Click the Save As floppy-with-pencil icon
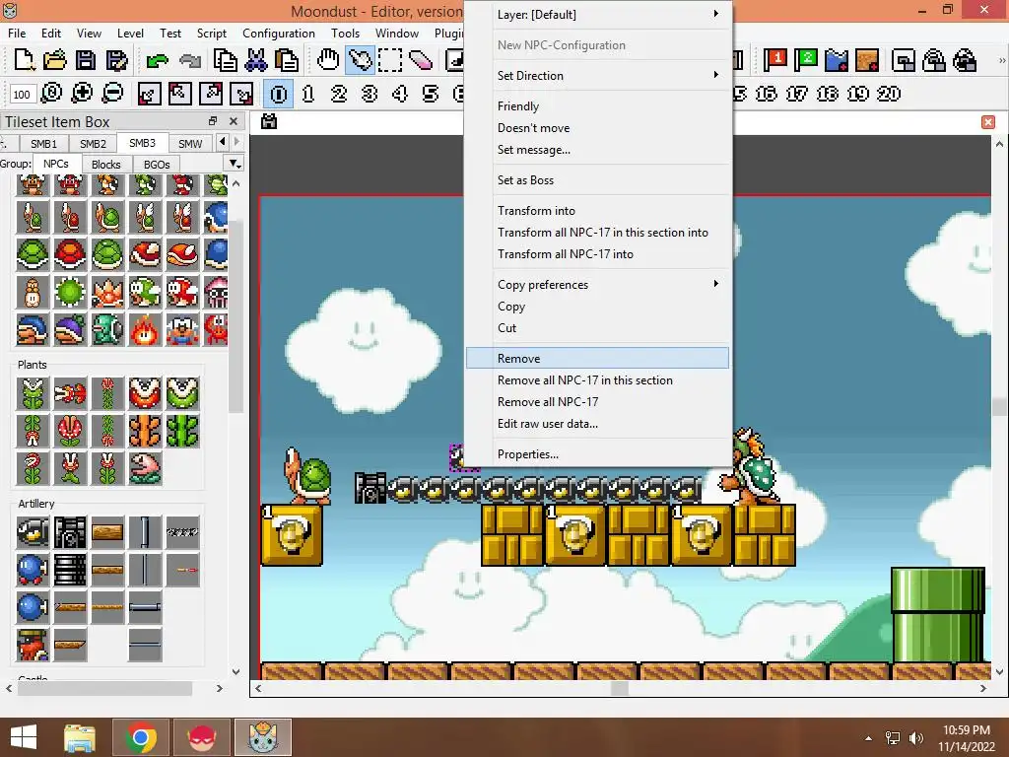The height and width of the screenshot is (757, 1009). point(116,60)
